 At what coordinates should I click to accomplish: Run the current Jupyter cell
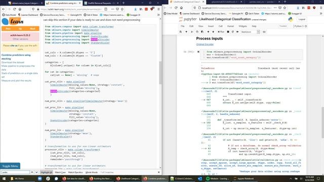coord(221,32)
